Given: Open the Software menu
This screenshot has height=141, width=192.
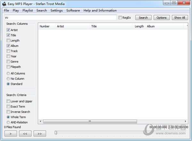Looking at the screenshot, I should coord(73,11).
